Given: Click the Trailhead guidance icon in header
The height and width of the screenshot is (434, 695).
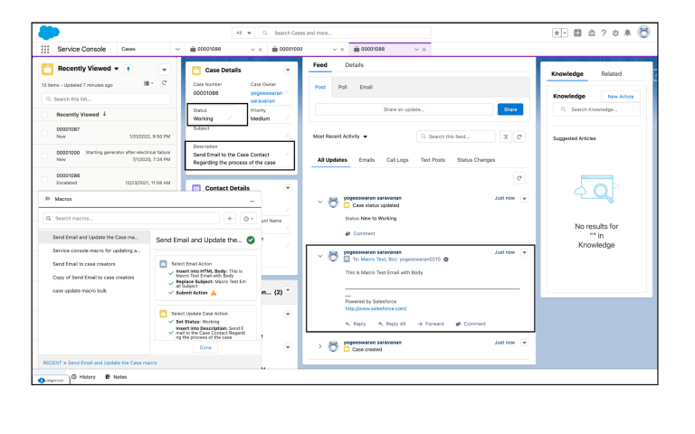Looking at the screenshot, I should pos(591,33).
